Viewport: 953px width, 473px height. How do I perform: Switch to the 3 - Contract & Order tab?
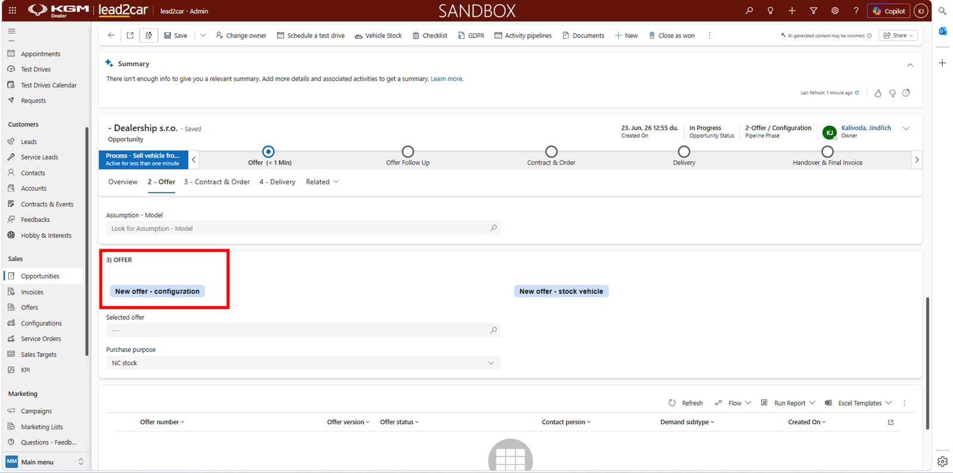click(217, 182)
